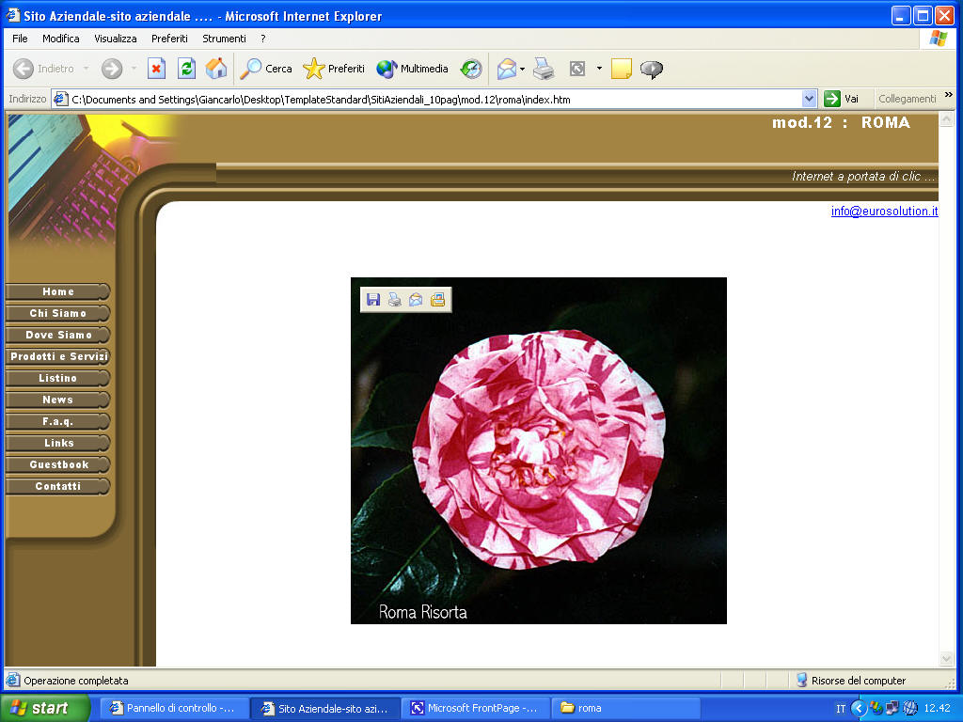The width and height of the screenshot is (963, 722).
Task: Send picture by email from image toolbar
Action: point(416,300)
